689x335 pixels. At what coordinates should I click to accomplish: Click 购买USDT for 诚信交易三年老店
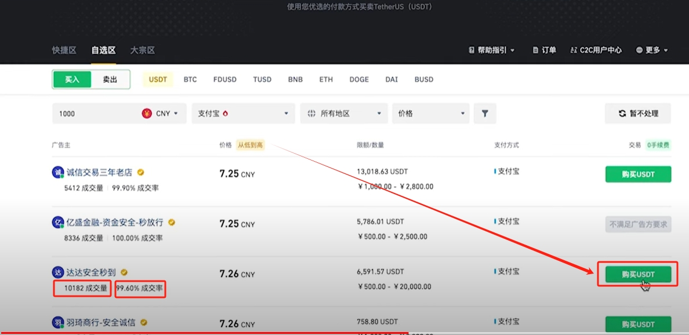coord(638,174)
